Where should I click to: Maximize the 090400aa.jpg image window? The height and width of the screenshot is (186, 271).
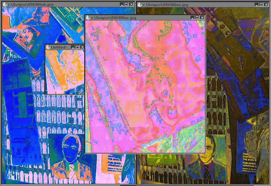(x=261, y=5)
